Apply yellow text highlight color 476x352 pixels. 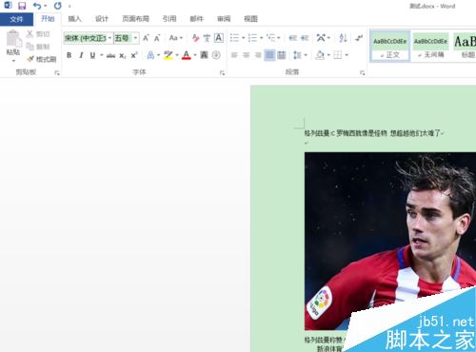tap(169, 55)
